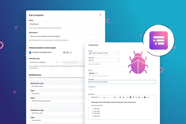Insert a table in the description
This screenshot has height=124, width=186.
tap(139, 98)
